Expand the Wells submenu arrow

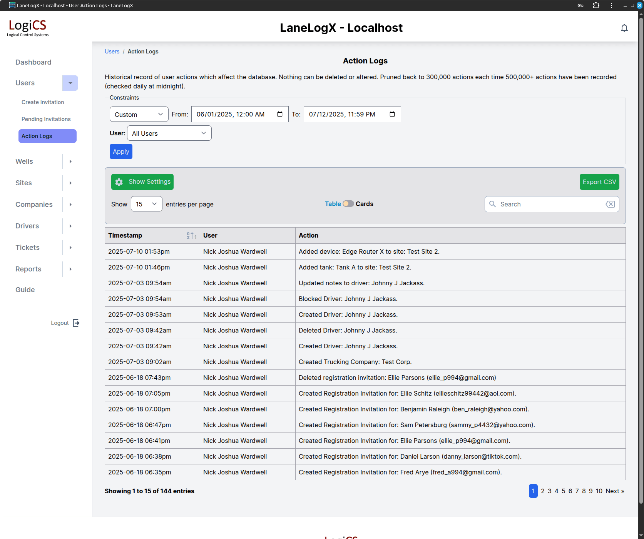point(70,161)
